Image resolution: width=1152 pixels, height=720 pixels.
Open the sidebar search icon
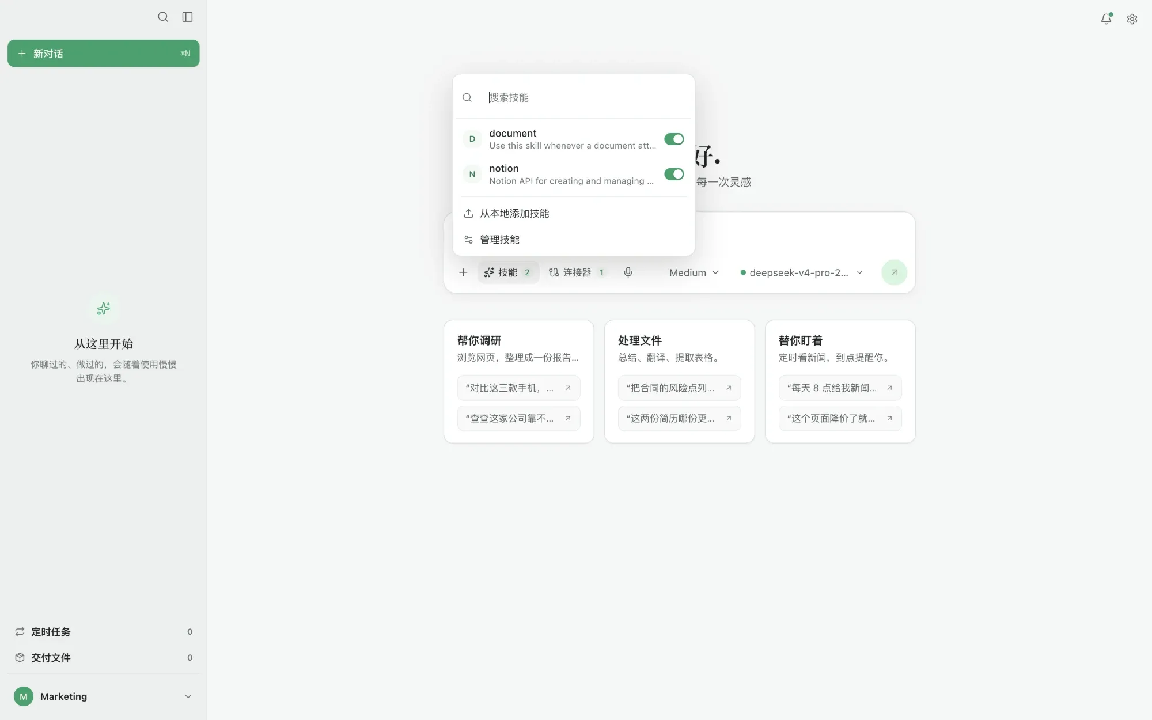[163, 17]
